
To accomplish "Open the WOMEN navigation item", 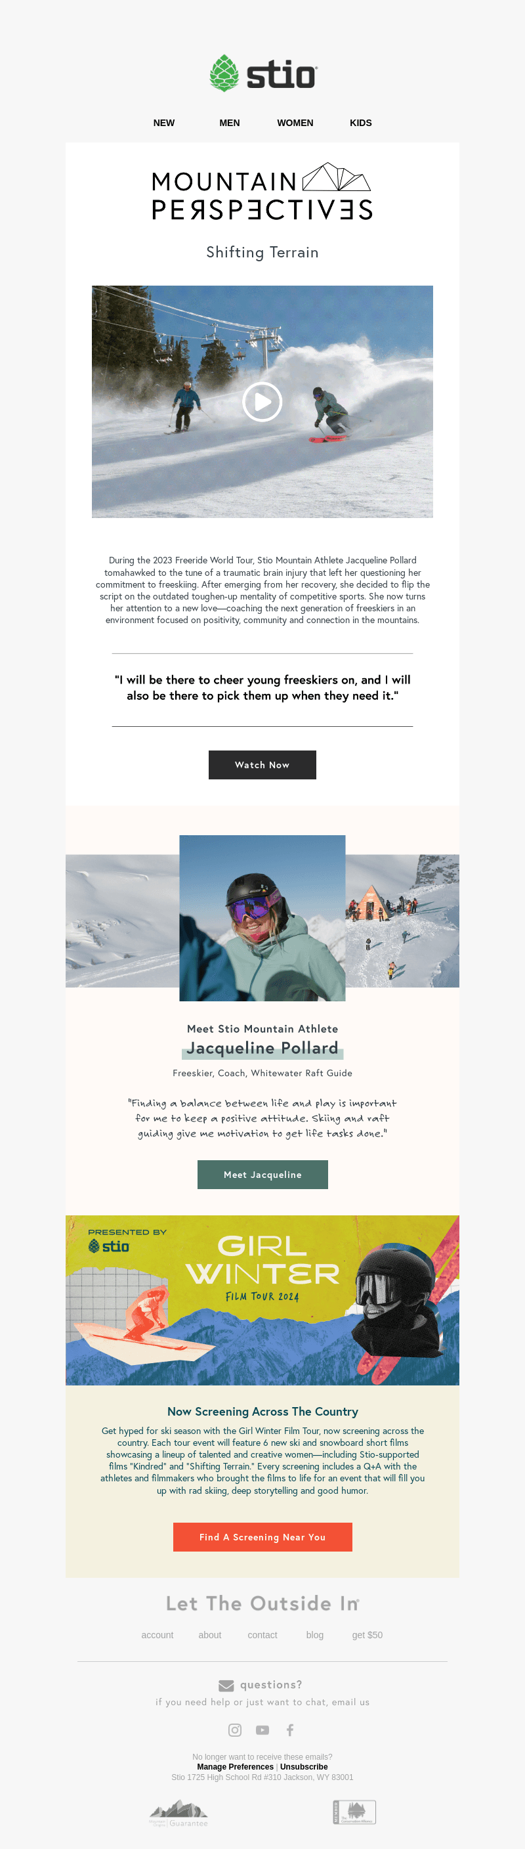I will pos(295,123).
